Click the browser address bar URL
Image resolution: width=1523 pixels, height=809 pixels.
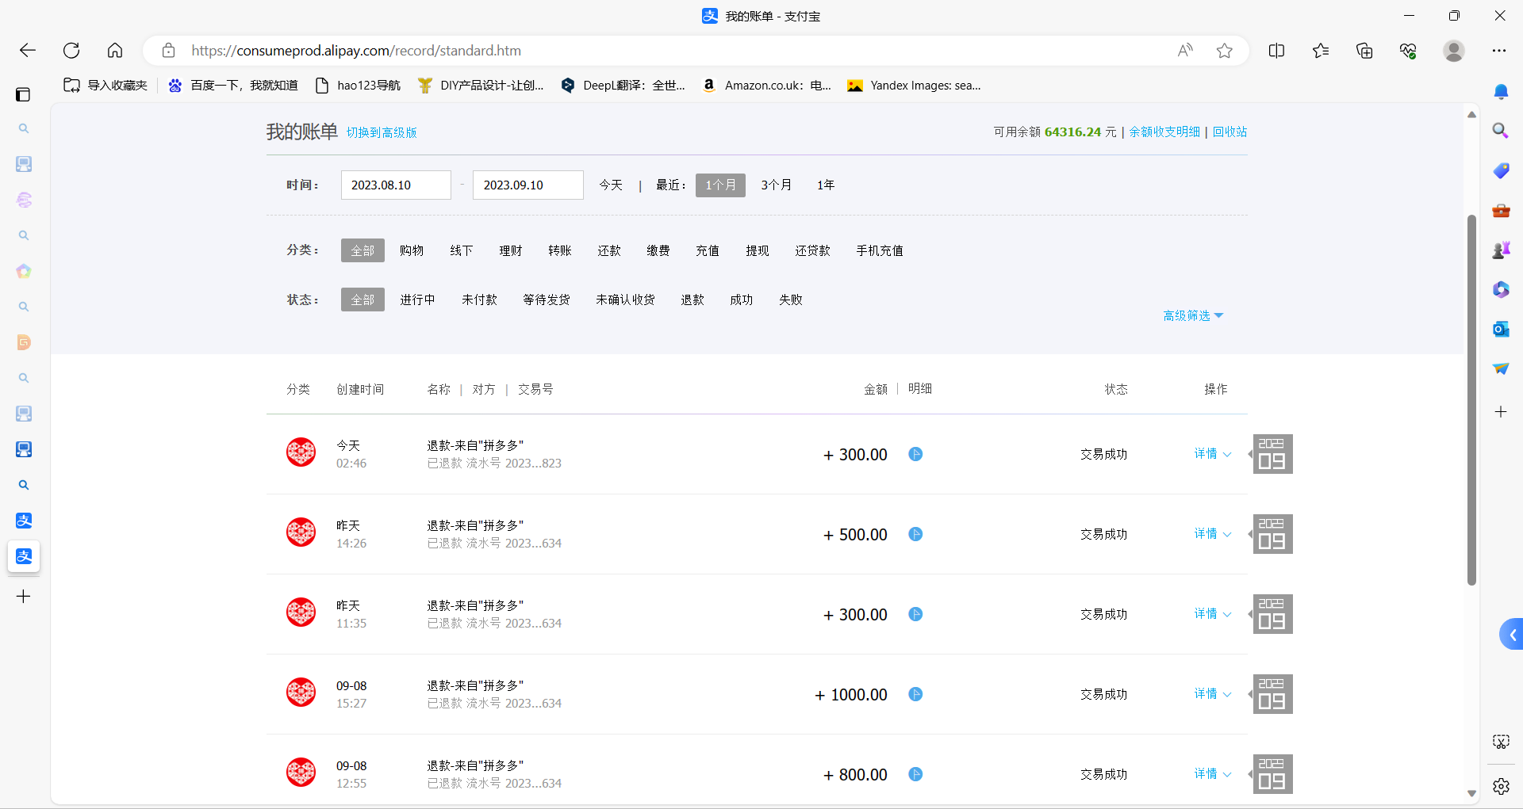click(x=356, y=51)
